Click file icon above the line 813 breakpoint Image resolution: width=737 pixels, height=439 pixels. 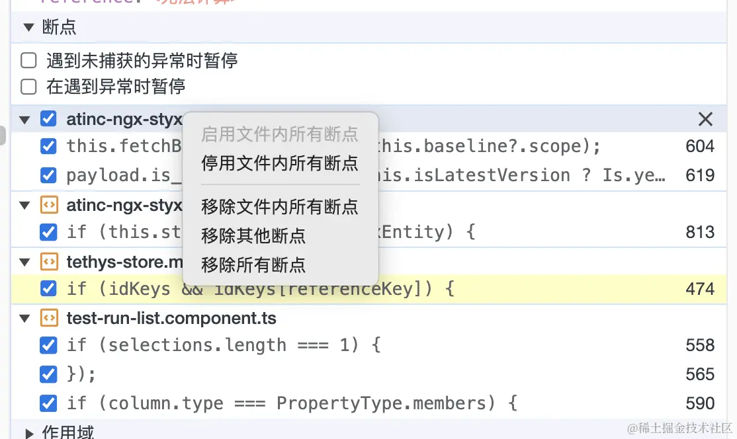48,205
